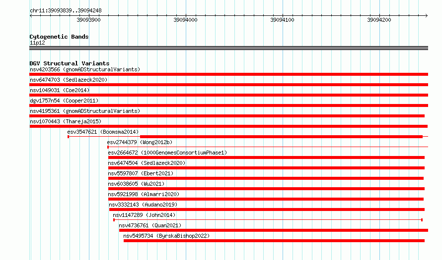Open variant nsv4203566 (gnomADStructuralVariants)
Viewport: 442px width, 260px height.
point(85,69)
